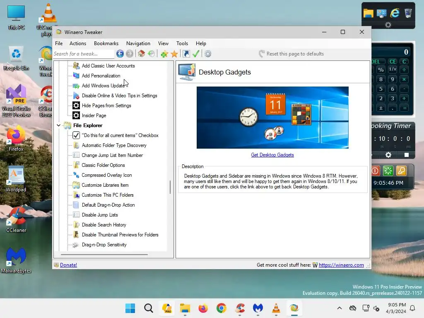Open Disable Online & Video Tips in Settings
The height and width of the screenshot is (318, 424).
coord(119,96)
